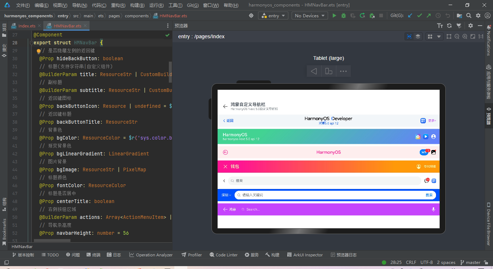The image size is (493, 269).
Task: Open the Operation Analyzer tool window
Action: pos(151,255)
